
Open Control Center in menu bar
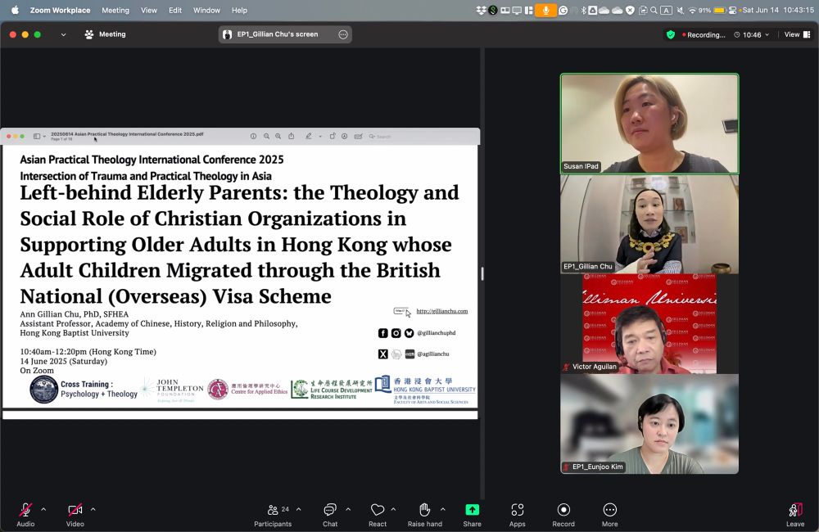click(732, 10)
